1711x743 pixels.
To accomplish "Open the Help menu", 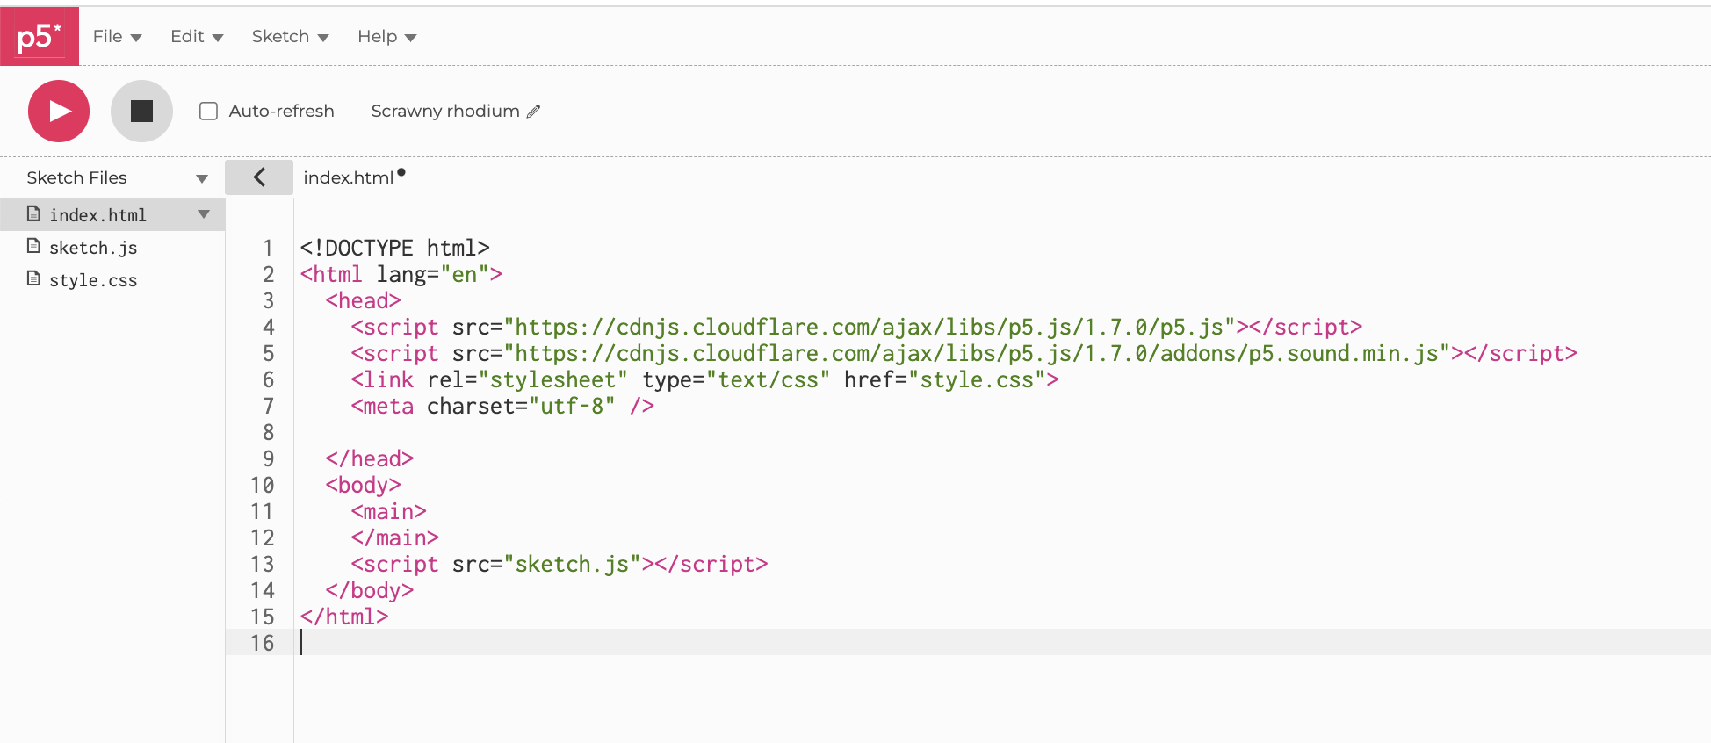I will click(x=386, y=36).
